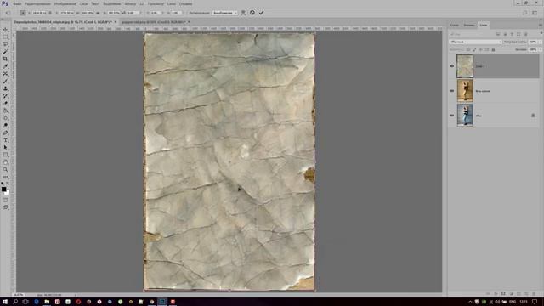Viewport: 544px width, 306px height.
Task: Select the Eyedropper tool
Action: click(5, 66)
